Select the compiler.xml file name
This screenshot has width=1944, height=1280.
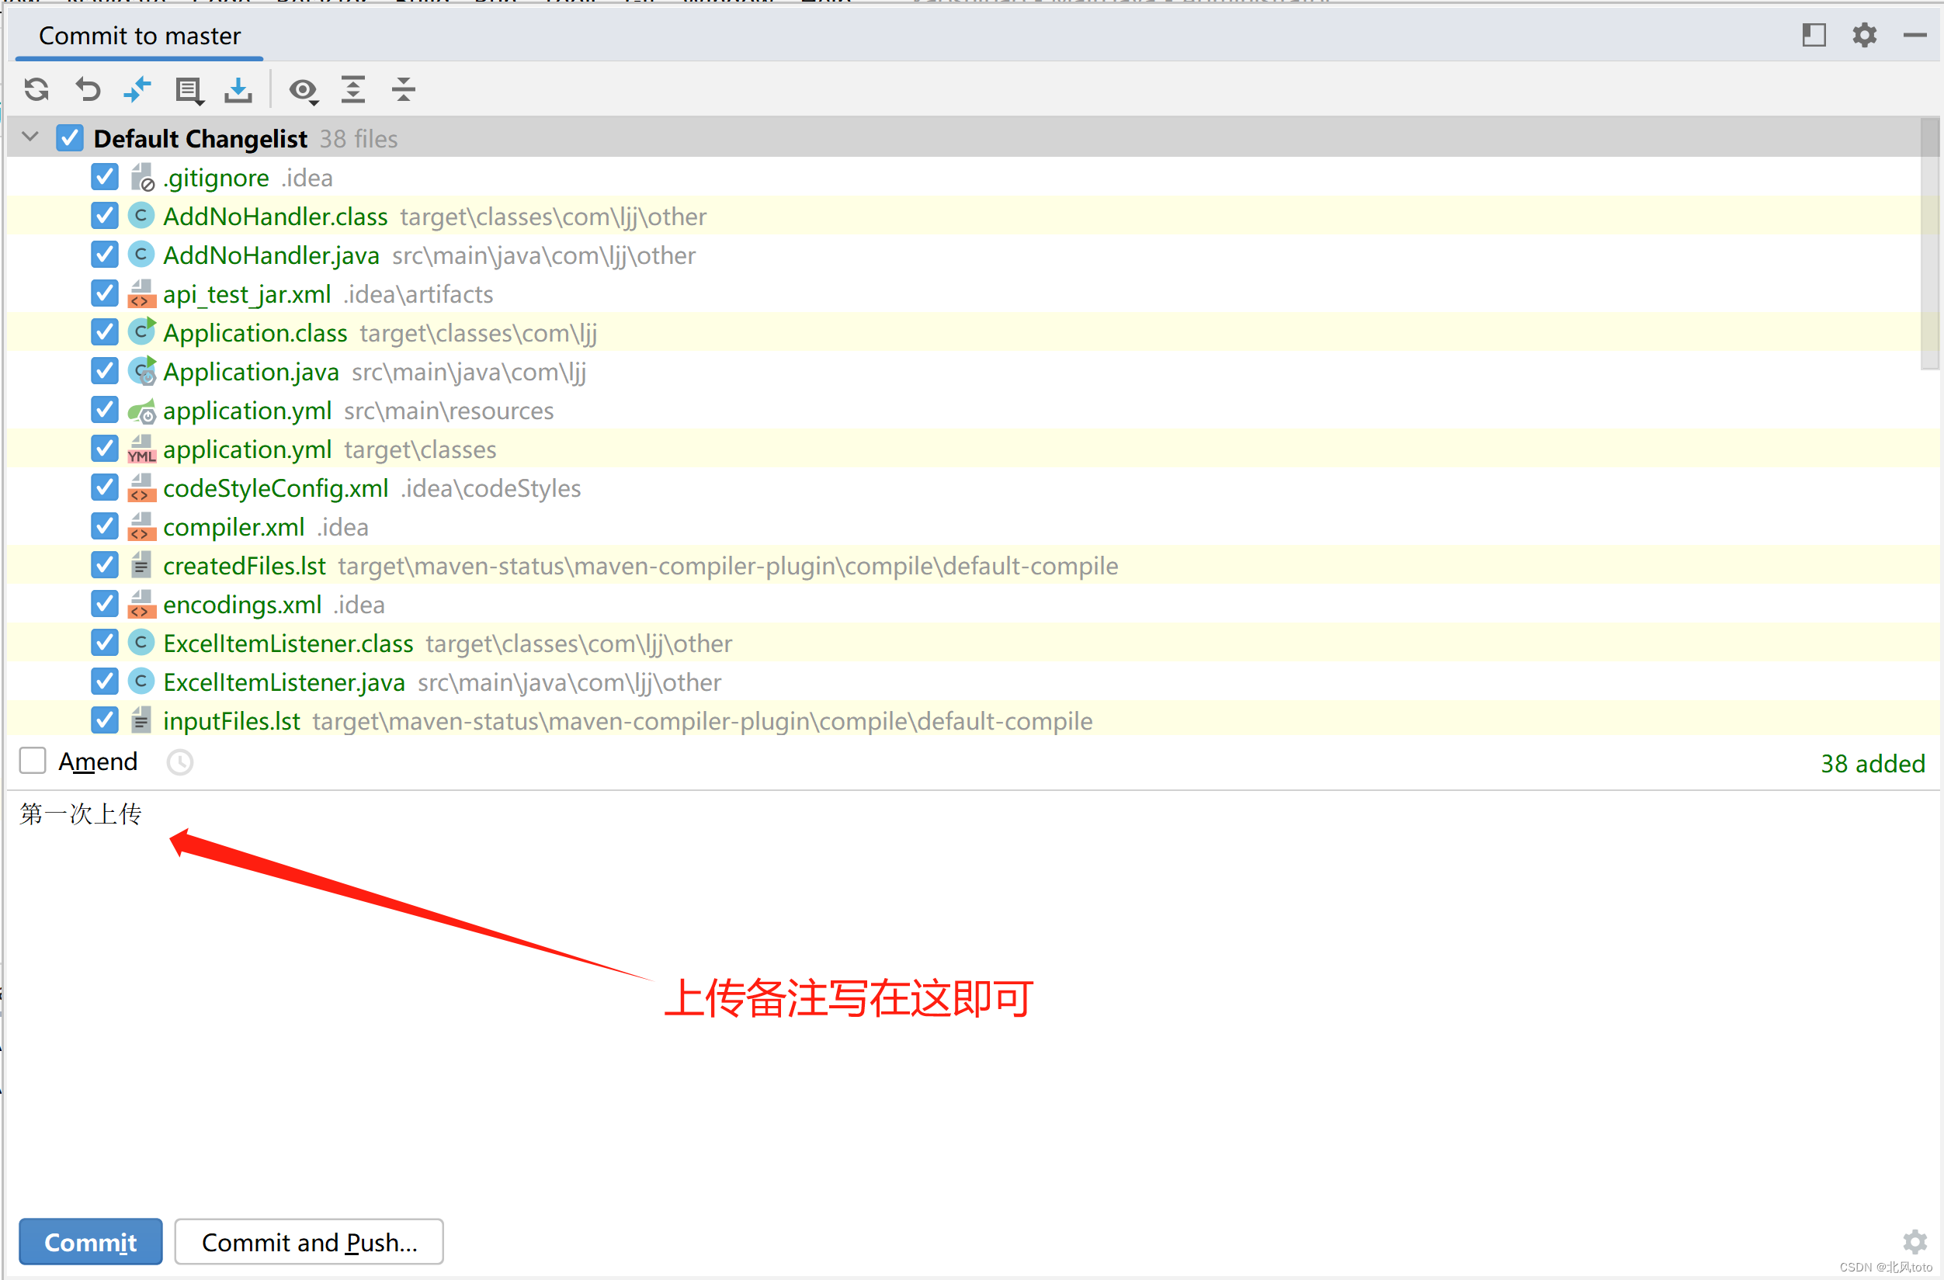pos(234,527)
